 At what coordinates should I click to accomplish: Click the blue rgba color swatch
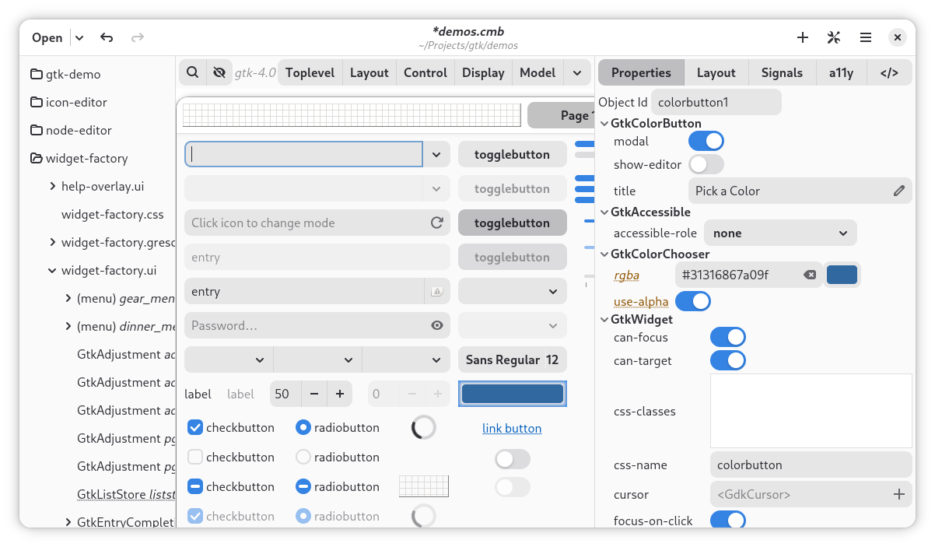click(x=842, y=275)
